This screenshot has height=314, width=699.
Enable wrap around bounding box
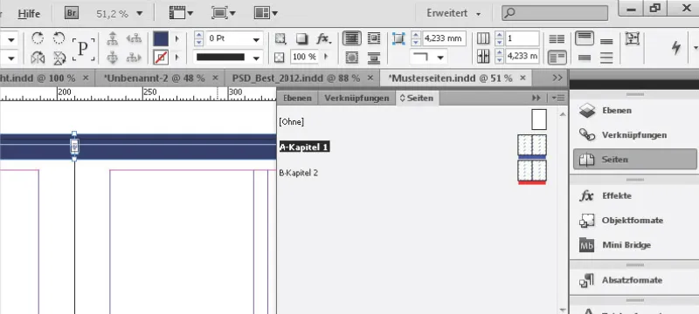tap(374, 38)
